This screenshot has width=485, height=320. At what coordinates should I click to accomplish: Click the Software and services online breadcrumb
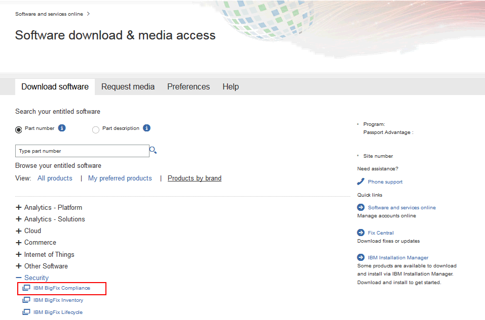(49, 14)
